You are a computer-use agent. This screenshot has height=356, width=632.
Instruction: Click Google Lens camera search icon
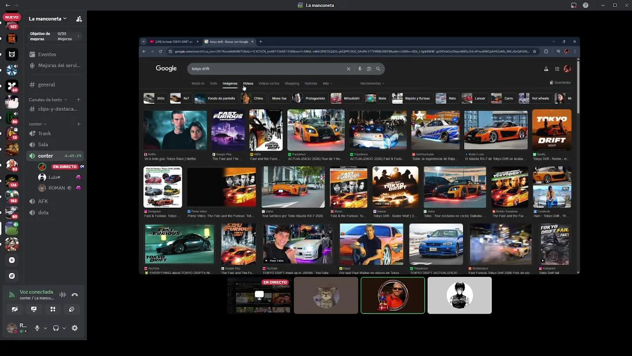tap(369, 69)
